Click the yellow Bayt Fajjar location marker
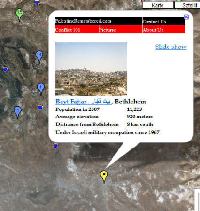The image size is (200, 211). pos(104,176)
